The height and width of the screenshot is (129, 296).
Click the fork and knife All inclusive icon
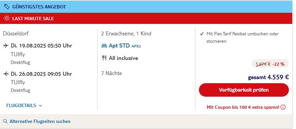tap(104, 58)
